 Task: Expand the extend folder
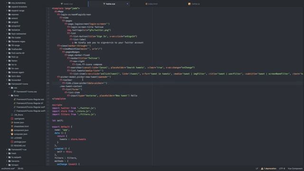point(7,18)
